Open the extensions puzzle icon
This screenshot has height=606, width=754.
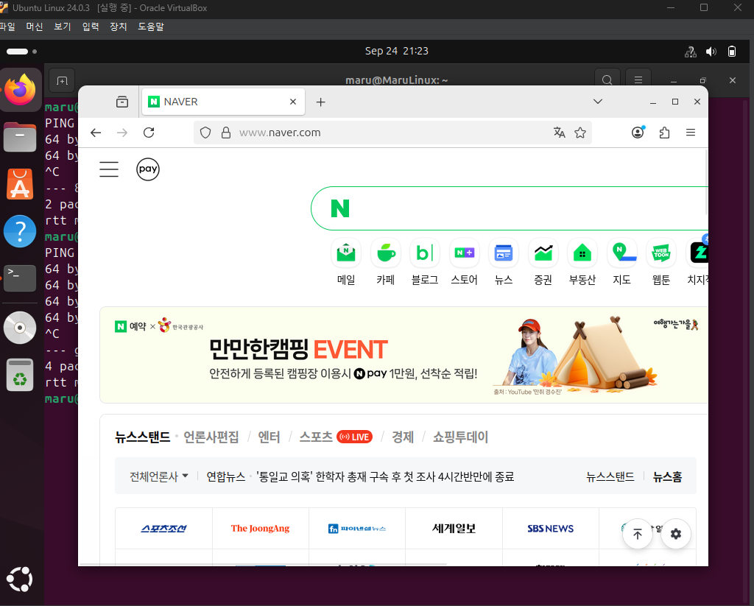(x=665, y=133)
